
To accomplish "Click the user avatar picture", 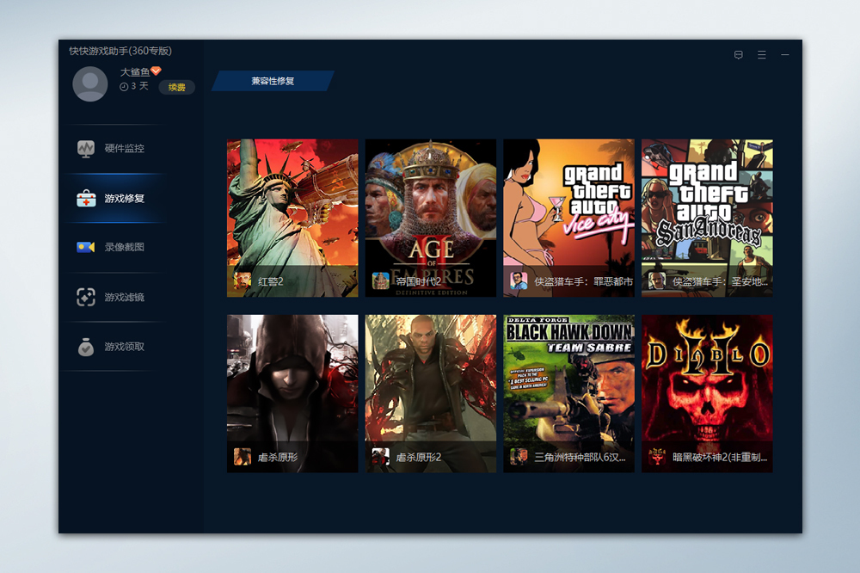I will pos(90,83).
